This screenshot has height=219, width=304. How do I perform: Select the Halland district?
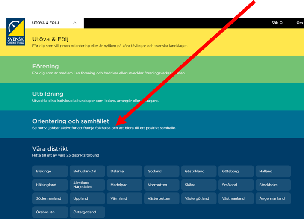point(273,171)
